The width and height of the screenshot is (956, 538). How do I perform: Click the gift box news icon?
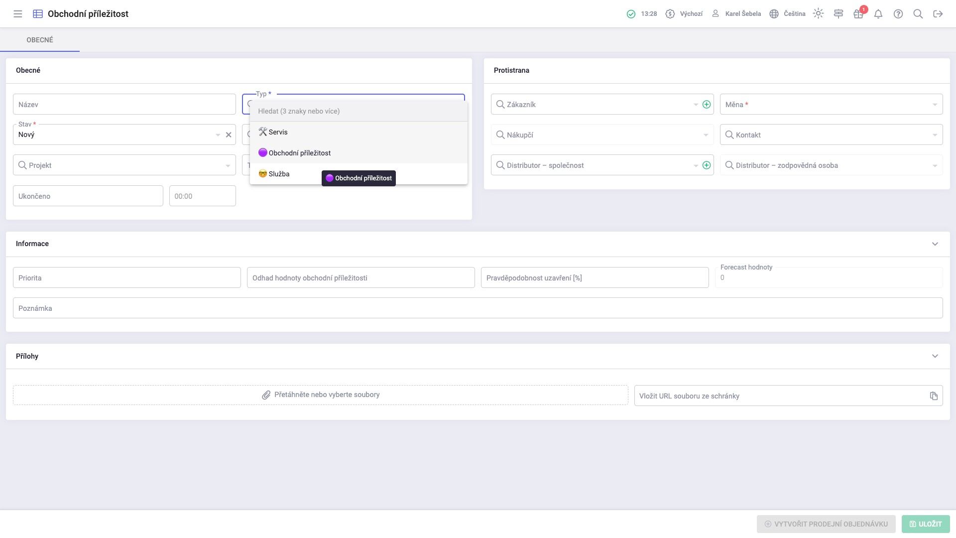coord(858,14)
